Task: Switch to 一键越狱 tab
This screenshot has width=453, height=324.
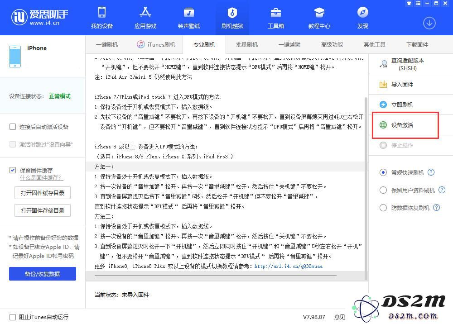Action: click(289, 45)
